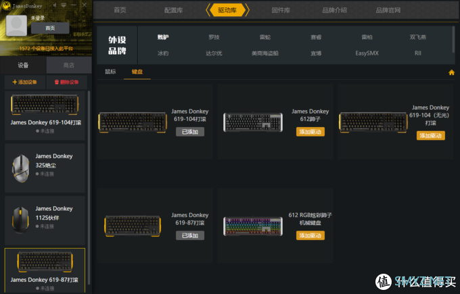This screenshot has width=460, height=294.
Task: Open the 配置库 top navigation tab
Action: point(173,10)
